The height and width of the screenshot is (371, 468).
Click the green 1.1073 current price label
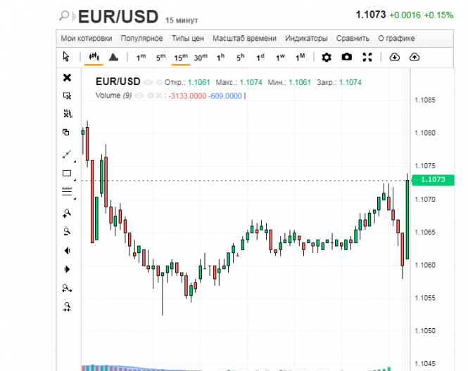click(x=433, y=180)
